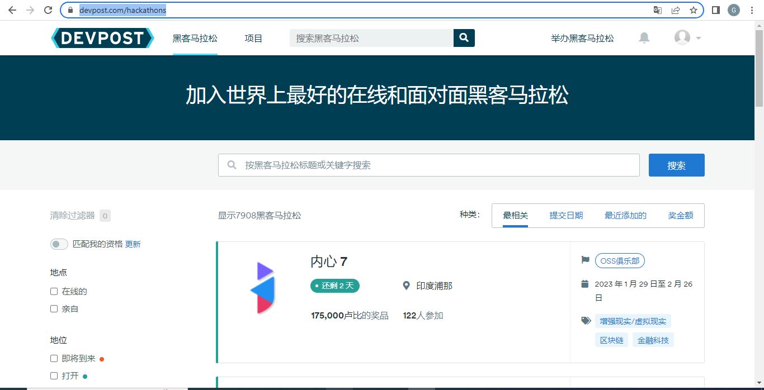Viewport: 764px width, 390px height.
Task: Click the 还剩 2 天 status badge
Action: click(x=335, y=286)
